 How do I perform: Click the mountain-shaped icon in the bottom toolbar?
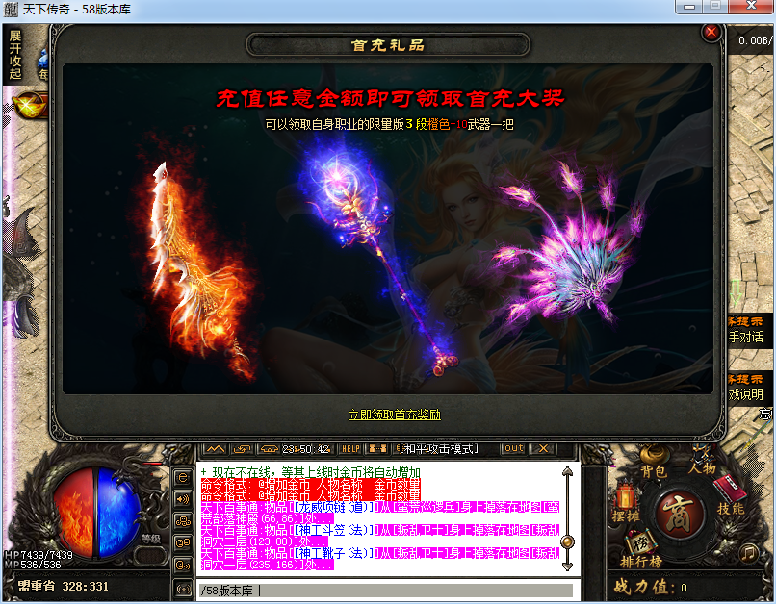215,449
